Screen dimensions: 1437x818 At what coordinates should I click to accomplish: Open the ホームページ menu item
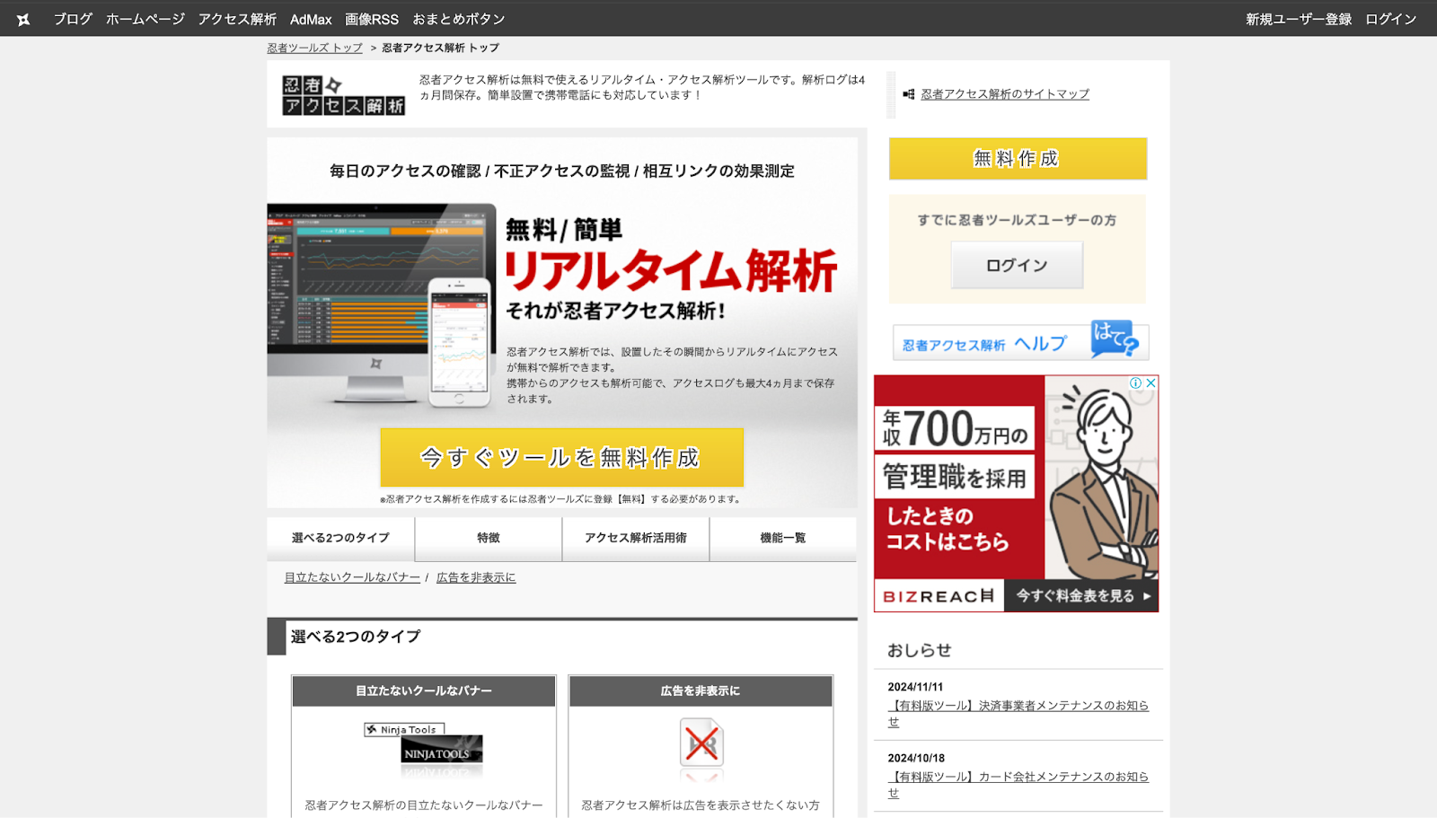coord(145,19)
